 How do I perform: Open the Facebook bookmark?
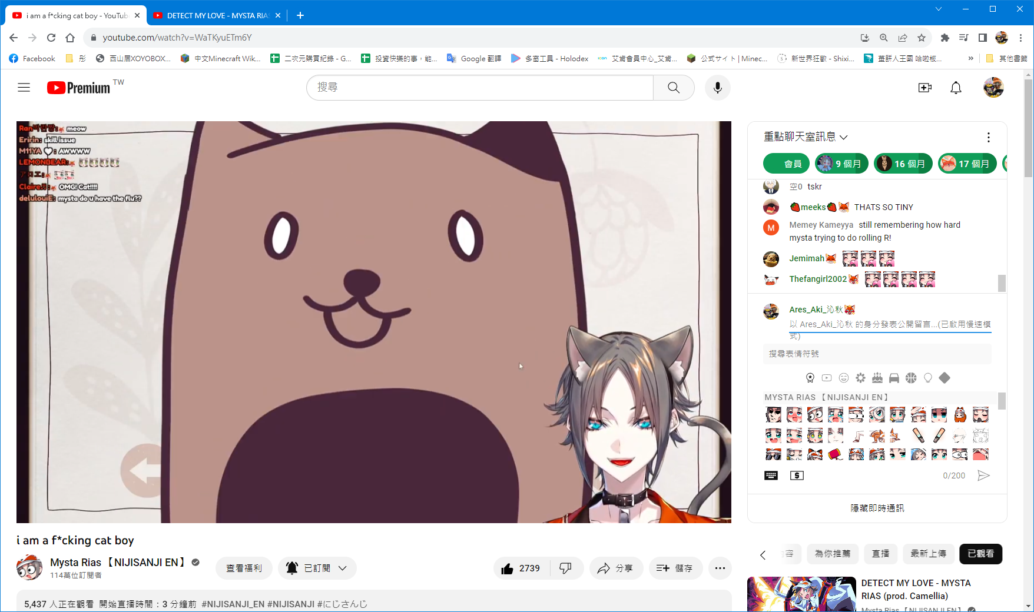coord(32,58)
